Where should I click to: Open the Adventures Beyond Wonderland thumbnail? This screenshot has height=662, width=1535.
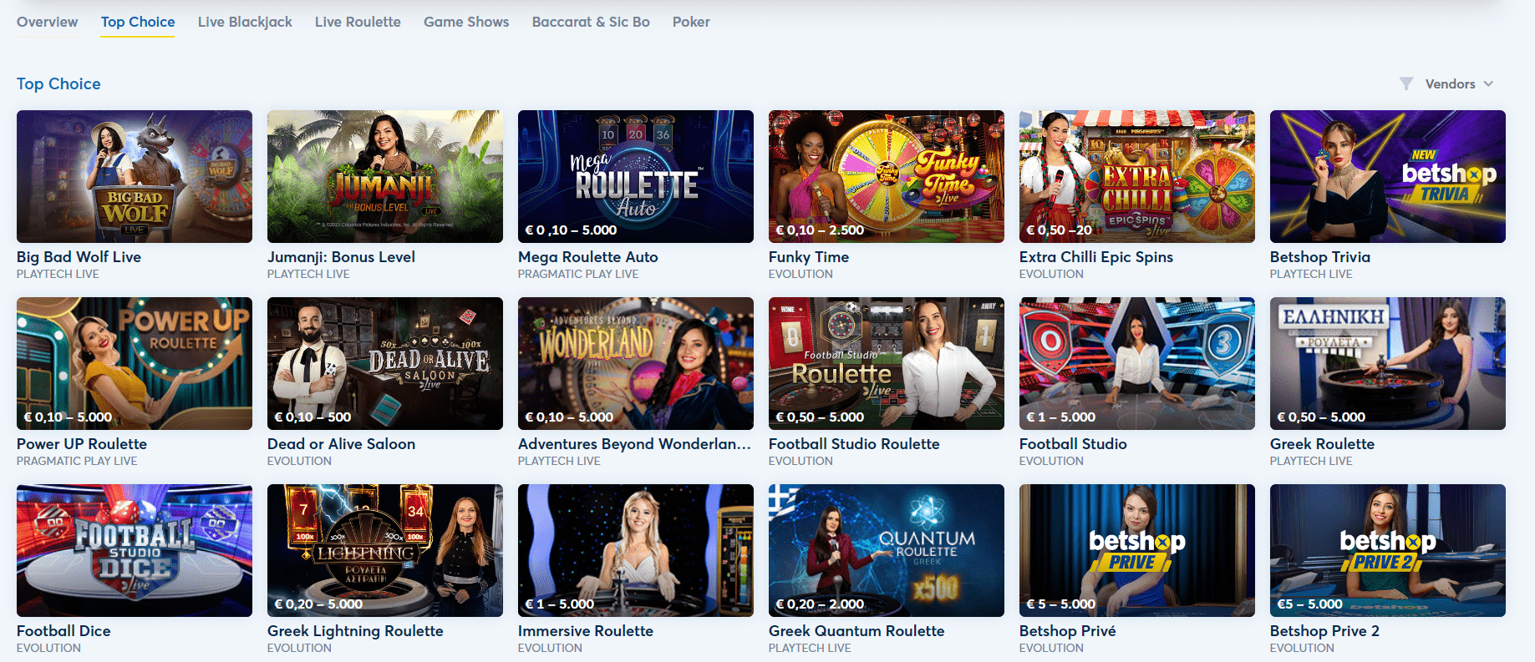pyautogui.click(x=636, y=363)
